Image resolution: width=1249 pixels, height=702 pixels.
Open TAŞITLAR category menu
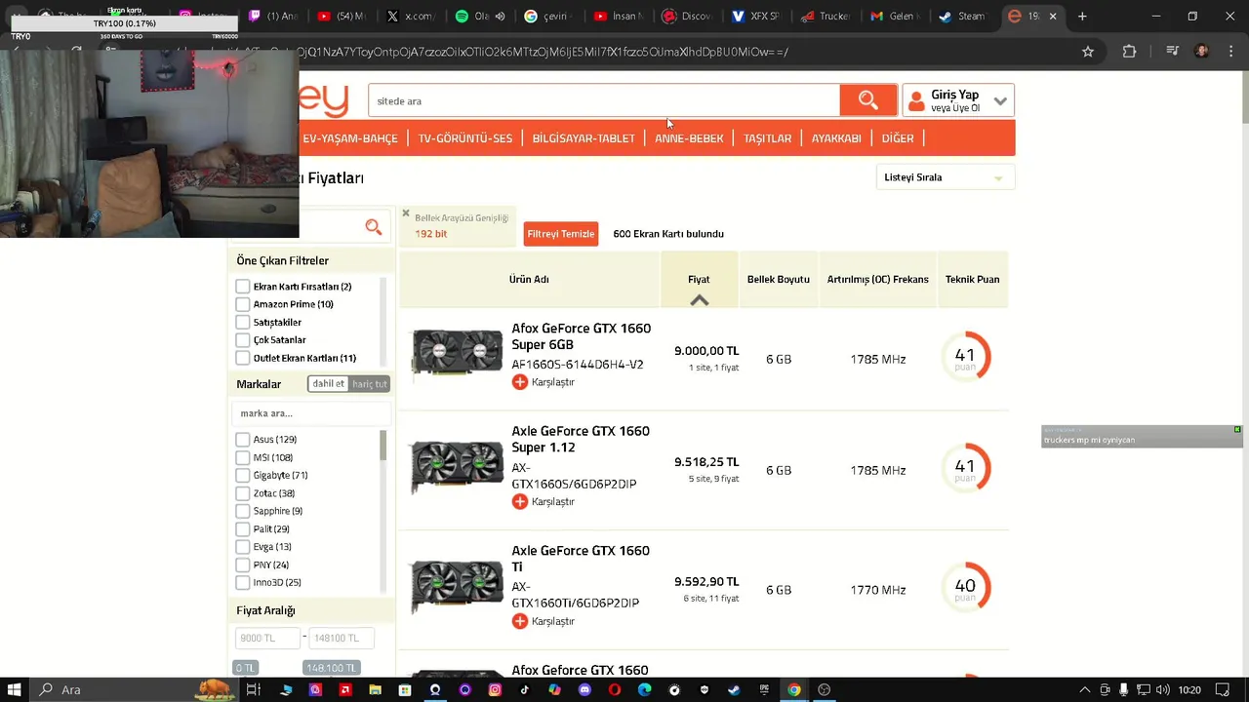(x=768, y=138)
